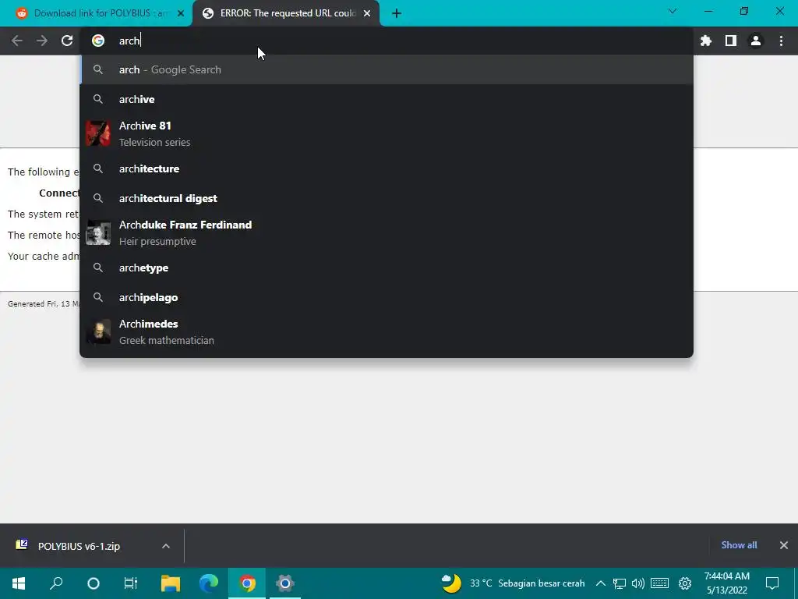
Task: Click the address bar containing arch
Action: coord(387,41)
